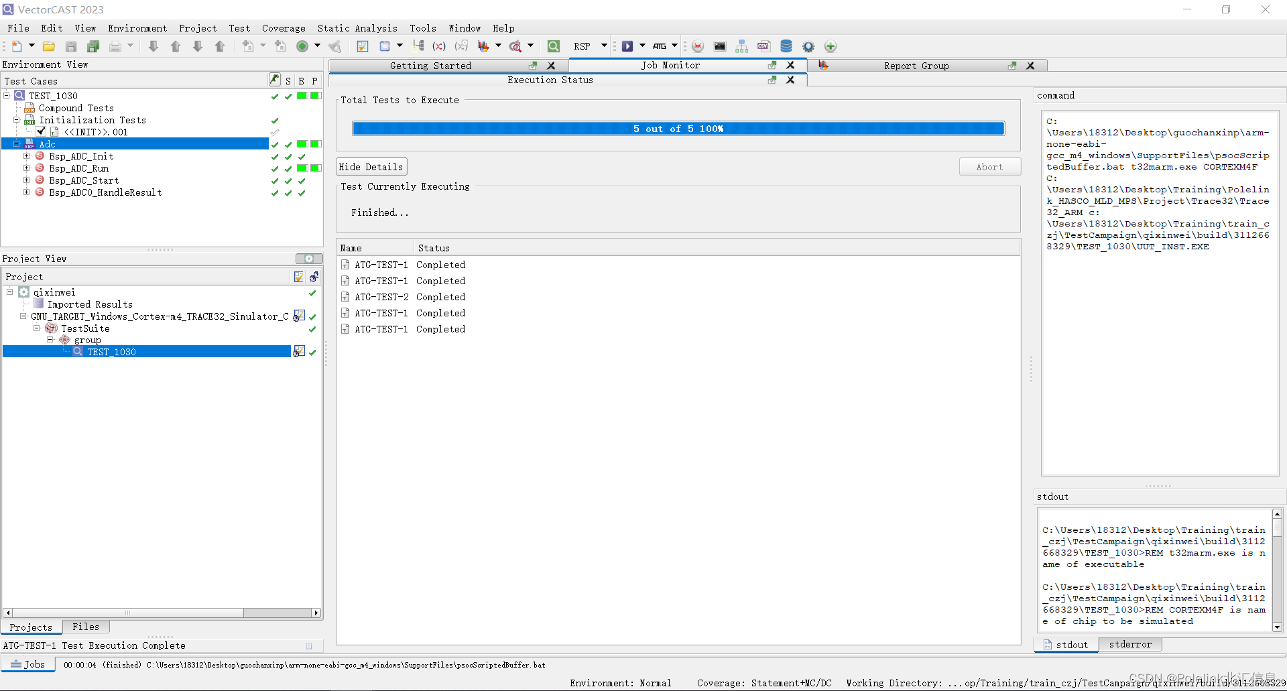Image resolution: width=1287 pixels, height=691 pixels.
Task: Select the Imported Results item
Action: click(90, 304)
